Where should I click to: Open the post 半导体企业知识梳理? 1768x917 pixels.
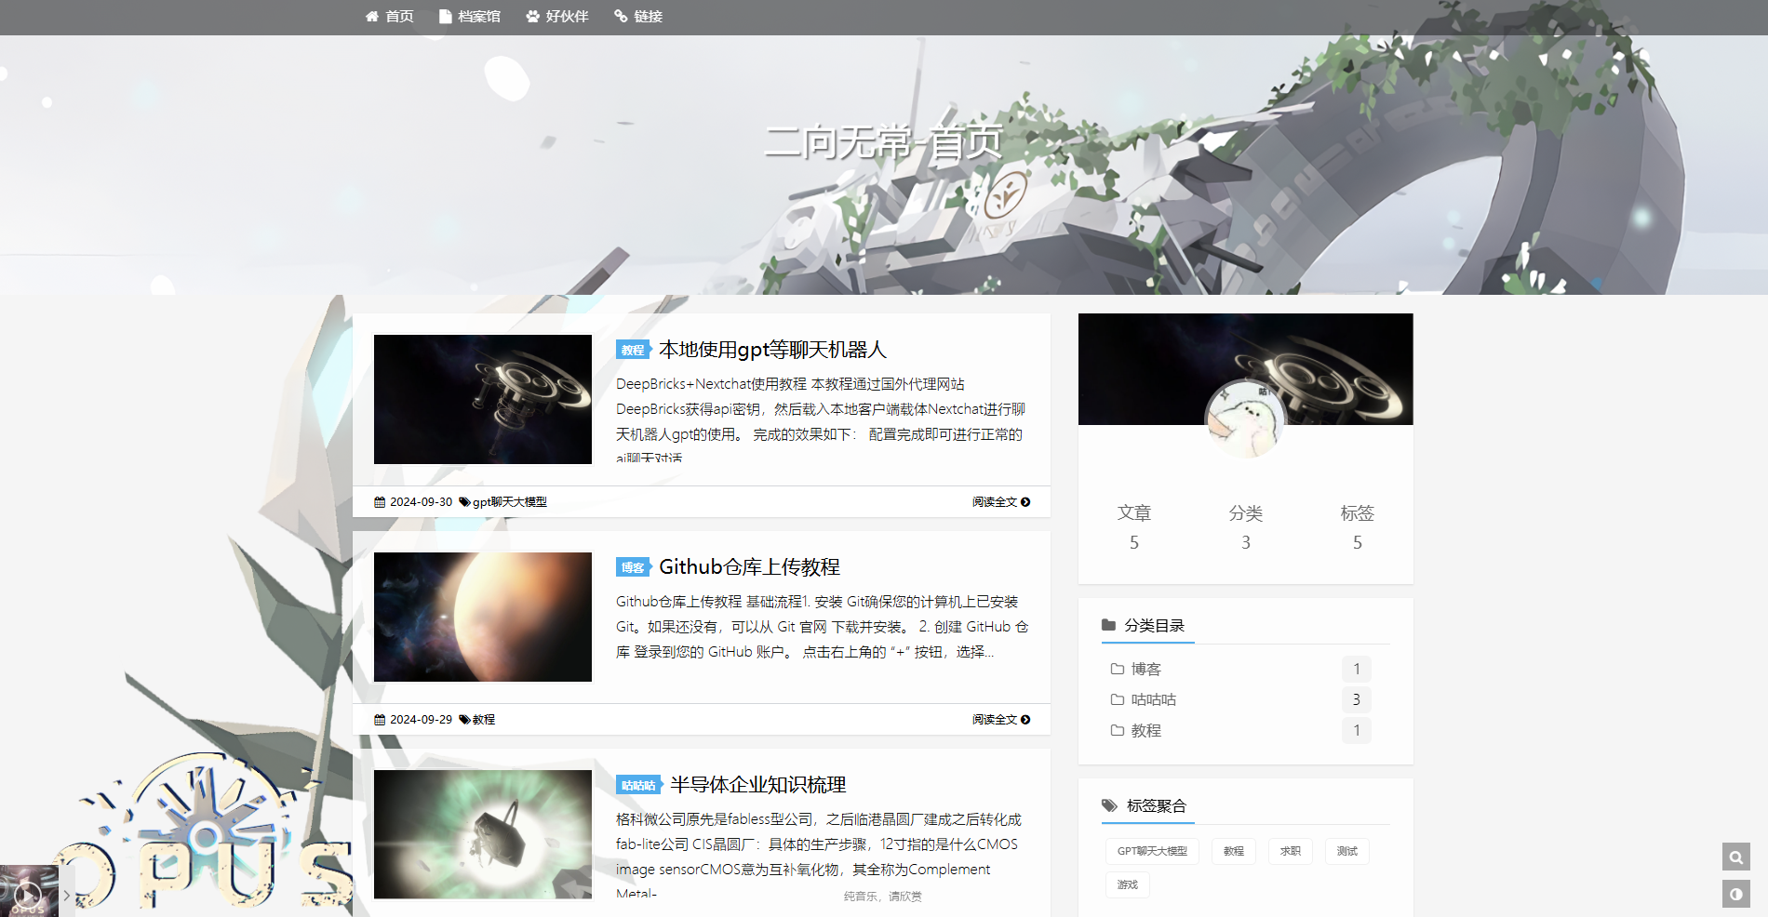click(757, 785)
